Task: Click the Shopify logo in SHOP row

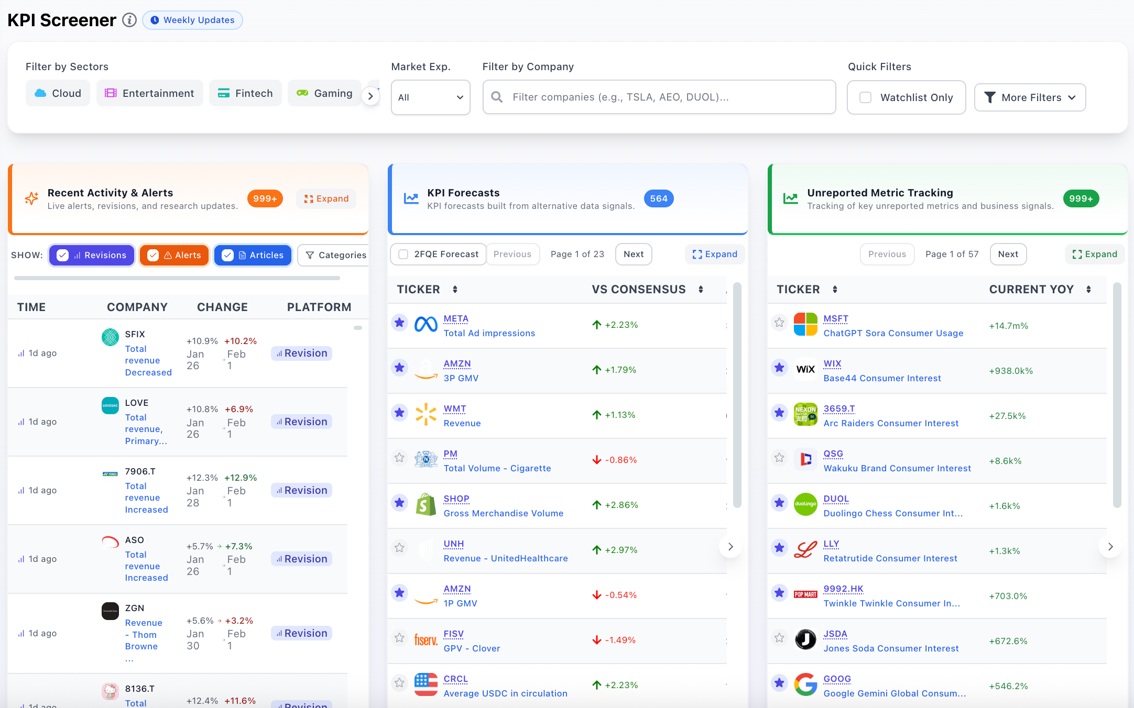Action: [x=426, y=505]
